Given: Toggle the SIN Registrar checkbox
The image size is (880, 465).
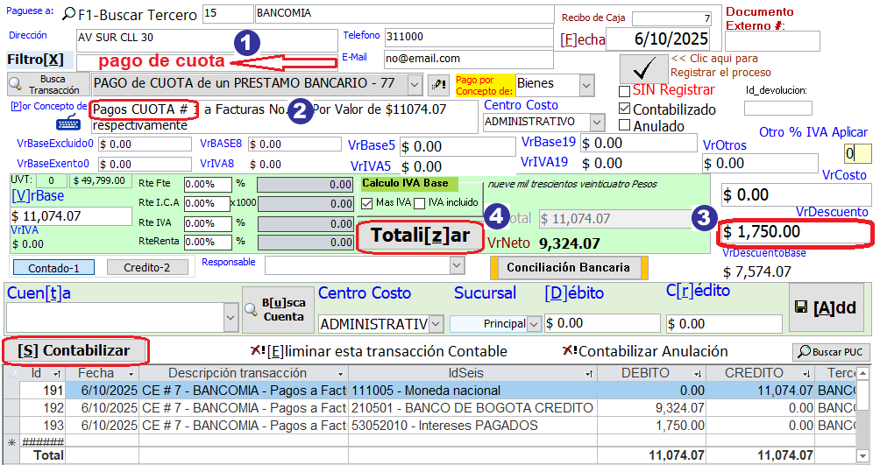Looking at the screenshot, I should pos(624,91).
